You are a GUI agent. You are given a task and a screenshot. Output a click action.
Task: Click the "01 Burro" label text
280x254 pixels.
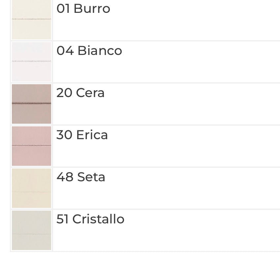point(83,9)
